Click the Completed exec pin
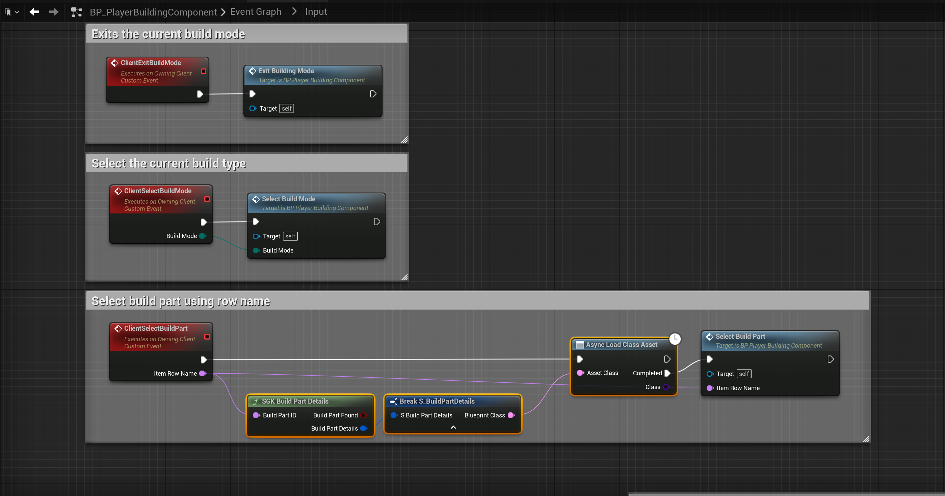This screenshot has width=945, height=496. tap(667, 373)
